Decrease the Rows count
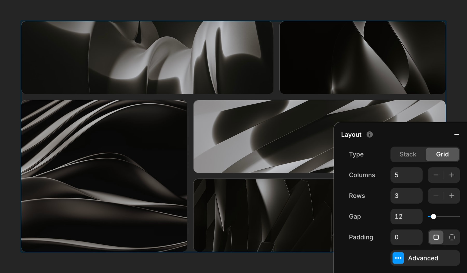The width and height of the screenshot is (467, 273). (x=436, y=196)
